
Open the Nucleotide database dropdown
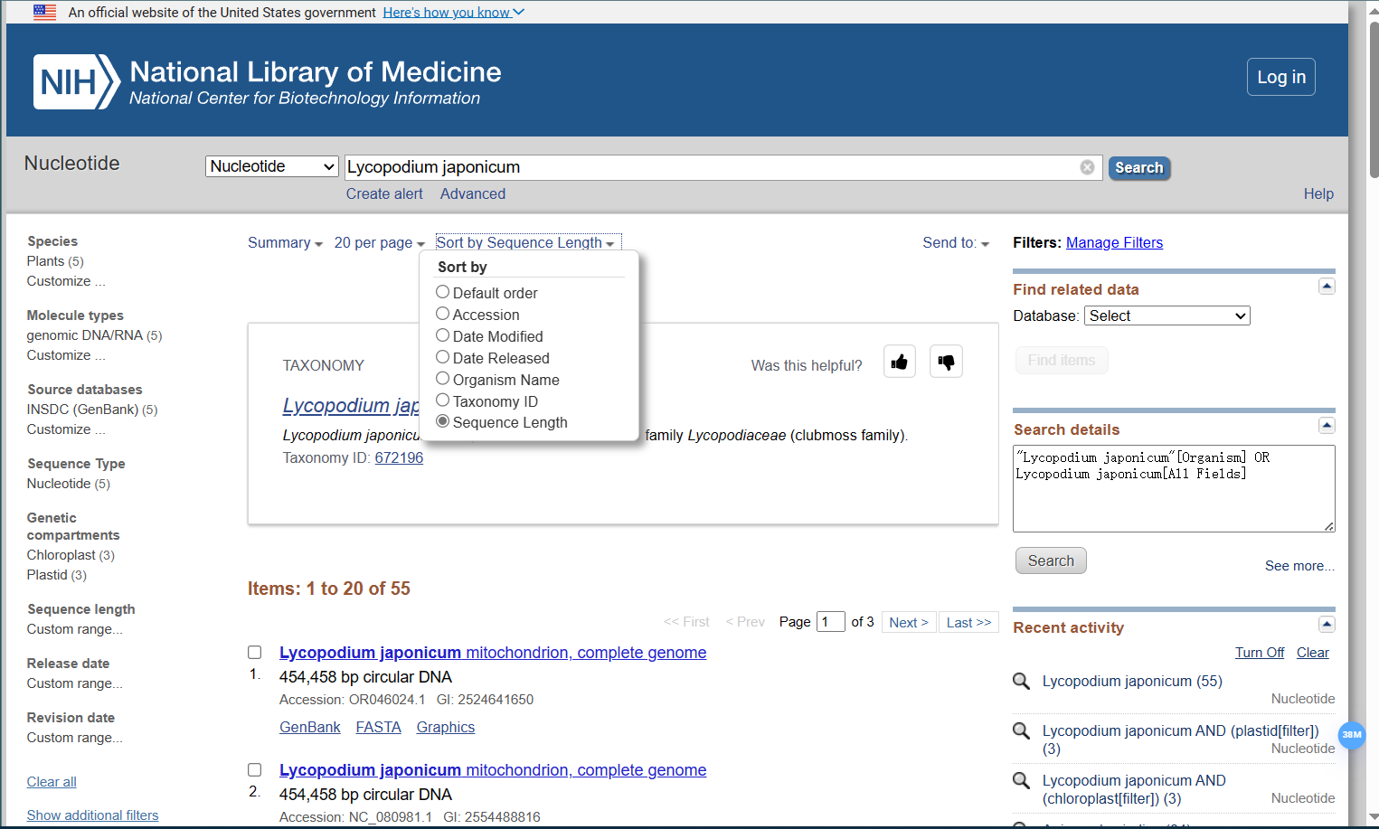coord(271,166)
